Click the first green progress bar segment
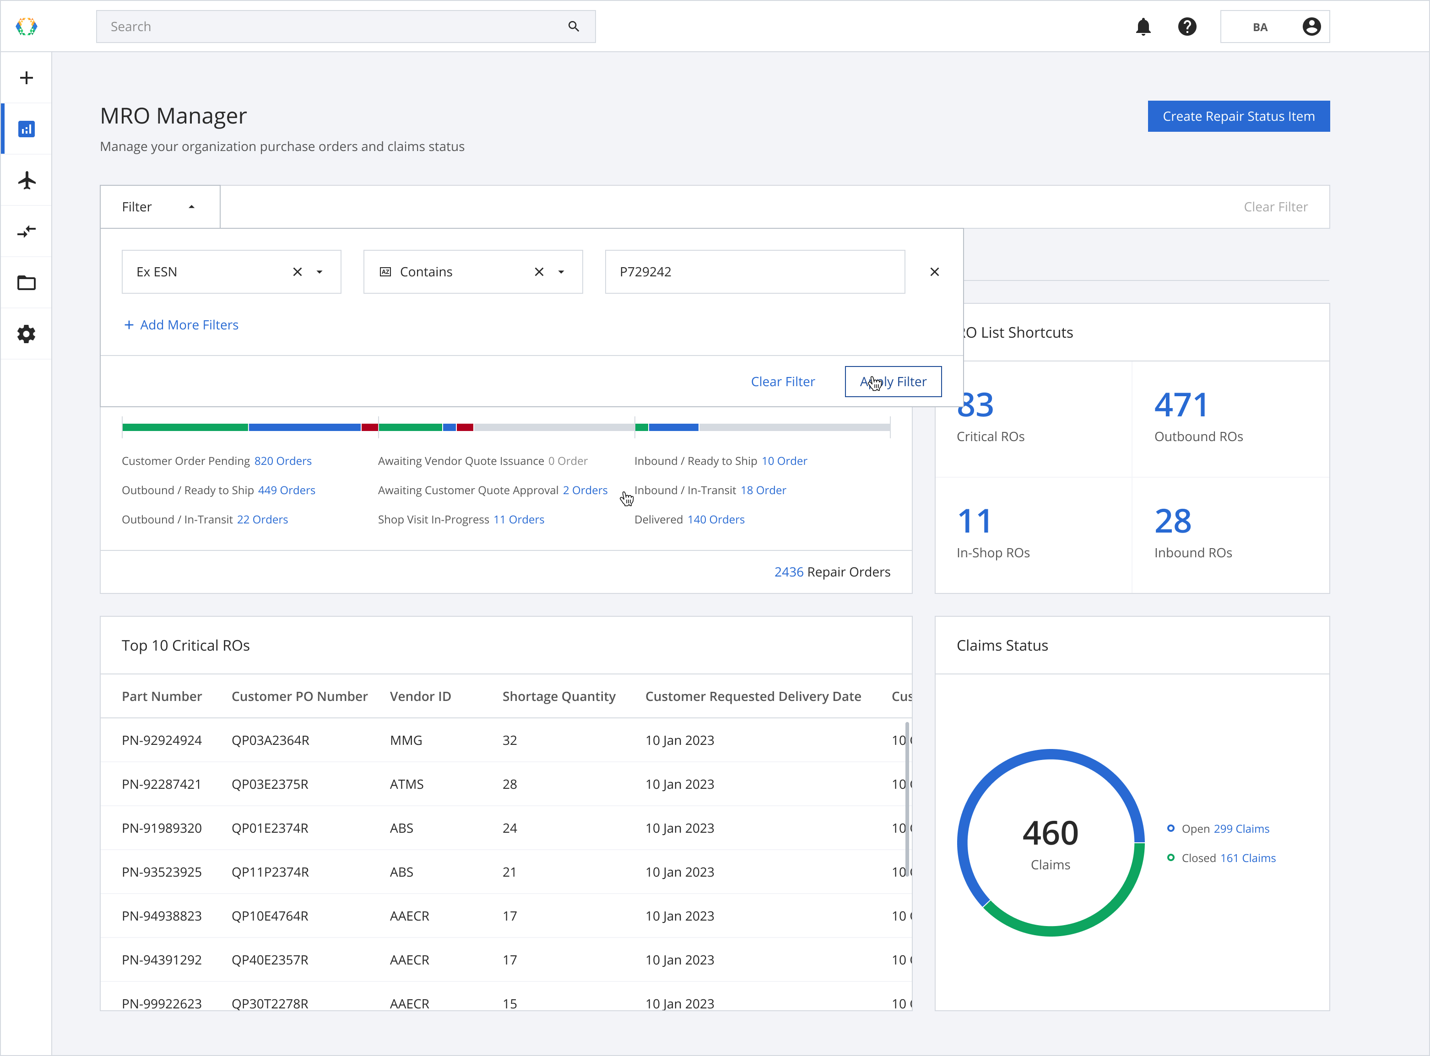The image size is (1430, 1056). (x=185, y=427)
